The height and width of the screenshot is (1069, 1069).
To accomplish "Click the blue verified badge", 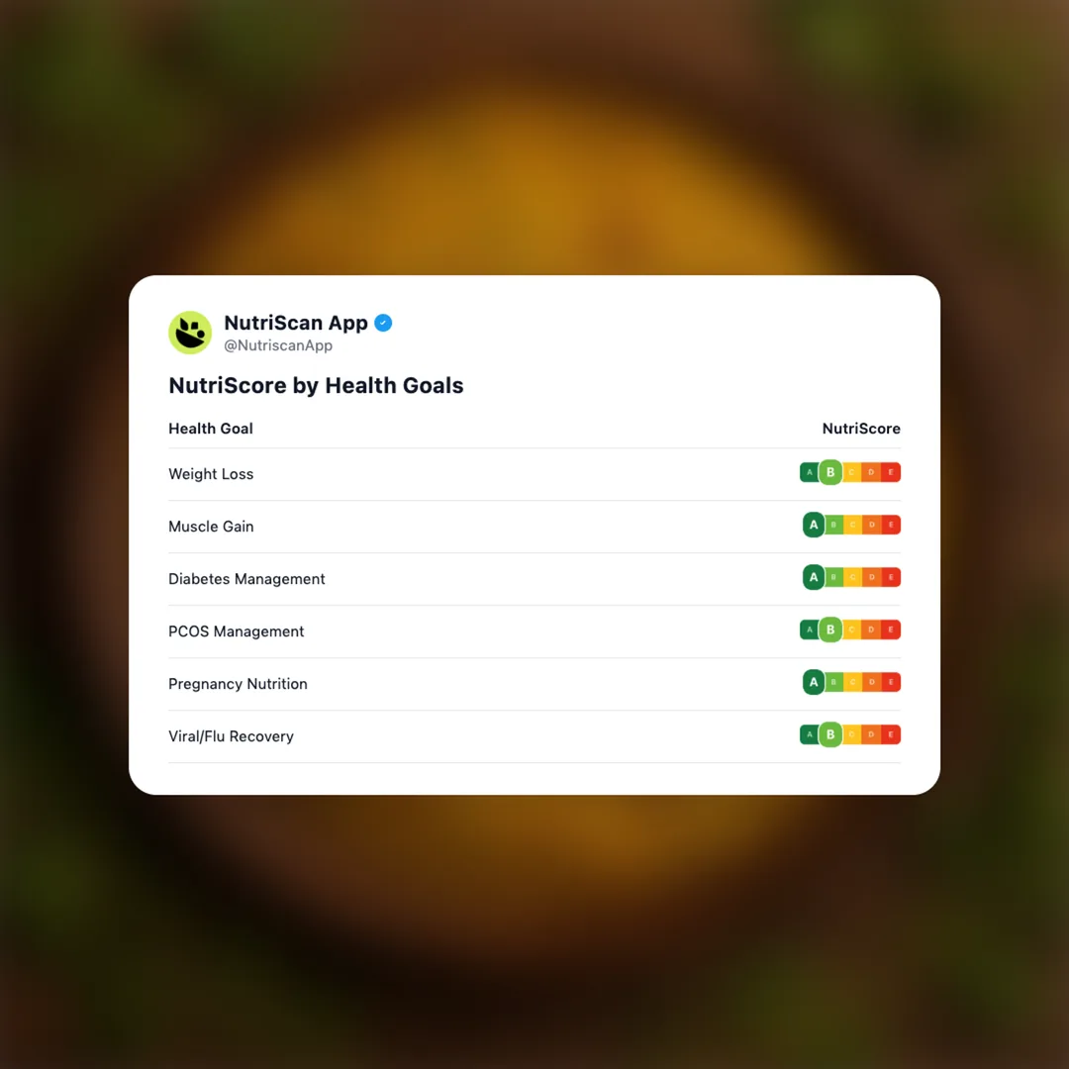I will pos(383,323).
